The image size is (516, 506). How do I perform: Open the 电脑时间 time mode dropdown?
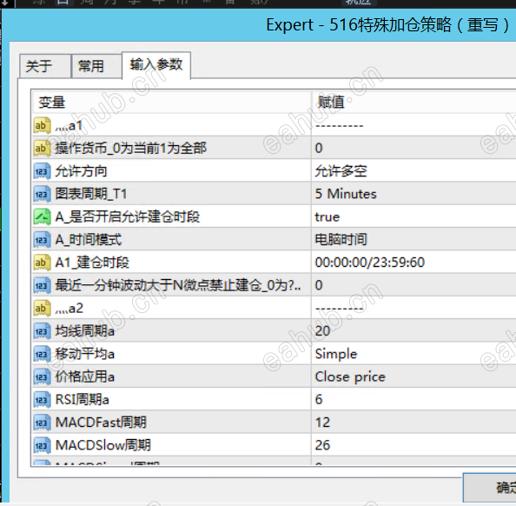[413, 239]
